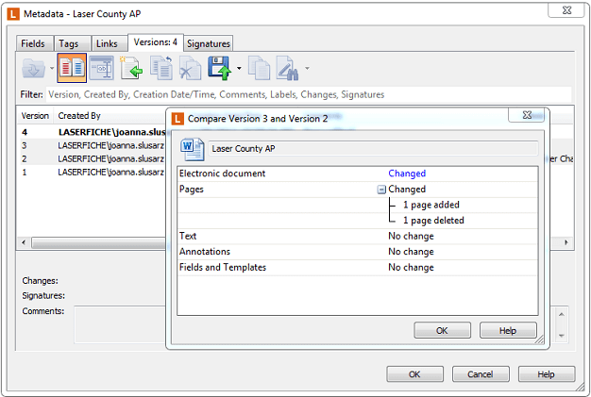
Task: Click the Word document icon in the Compare dialog
Action: (x=193, y=149)
